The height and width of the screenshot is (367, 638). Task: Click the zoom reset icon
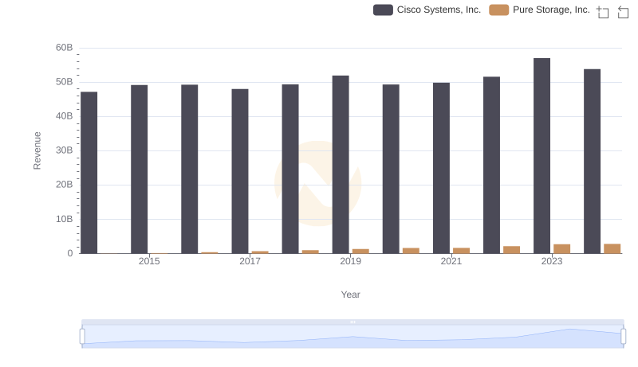click(623, 12)
